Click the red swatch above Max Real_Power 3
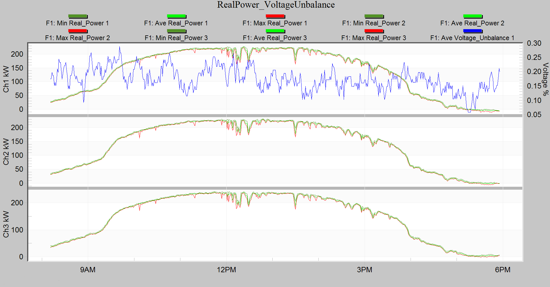The width and height of the screenshot is (550, 287). [x=374, y=31]
